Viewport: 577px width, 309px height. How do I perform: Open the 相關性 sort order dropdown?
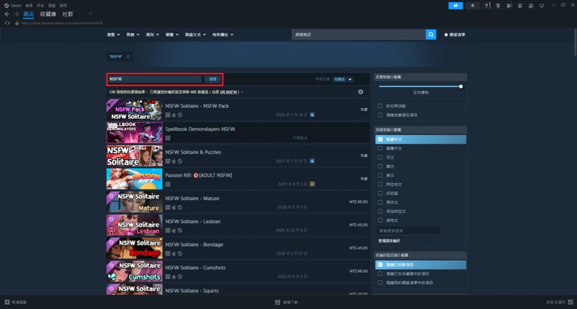click(x=343, y=79)
